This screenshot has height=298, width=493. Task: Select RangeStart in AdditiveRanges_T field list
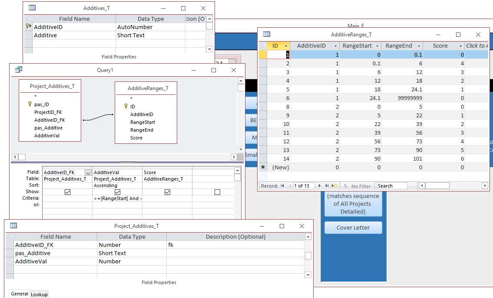[x=143, y=122]
